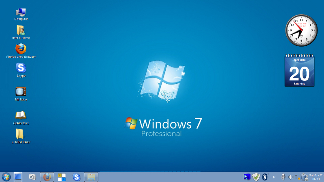Screen dimensions: 324x182
Task: Click the GoldenDict label text
Action: [x=21, y=123]
